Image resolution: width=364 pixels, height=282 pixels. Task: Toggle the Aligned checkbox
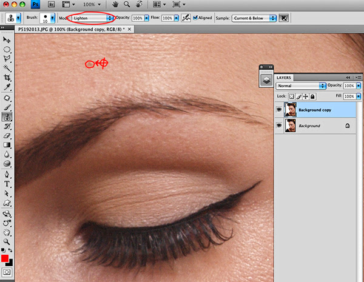coord(194,18)
